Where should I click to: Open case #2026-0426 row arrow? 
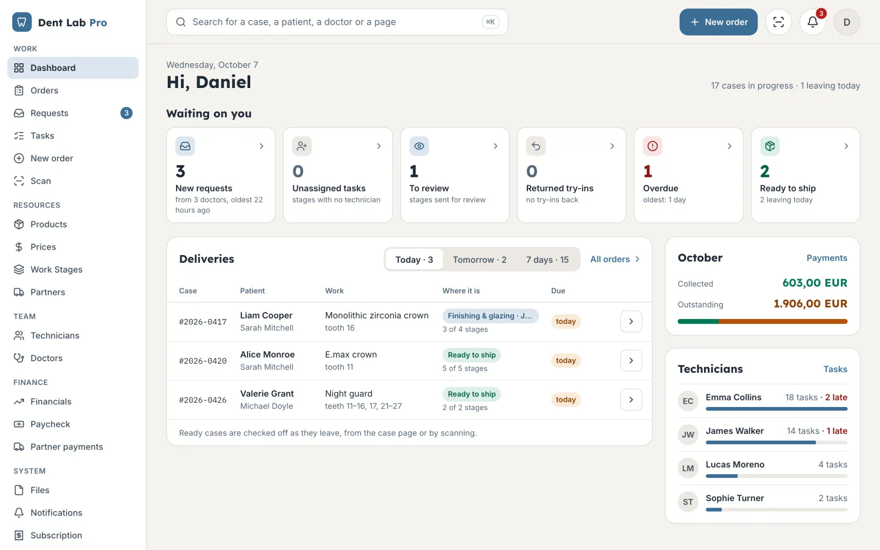631,399
